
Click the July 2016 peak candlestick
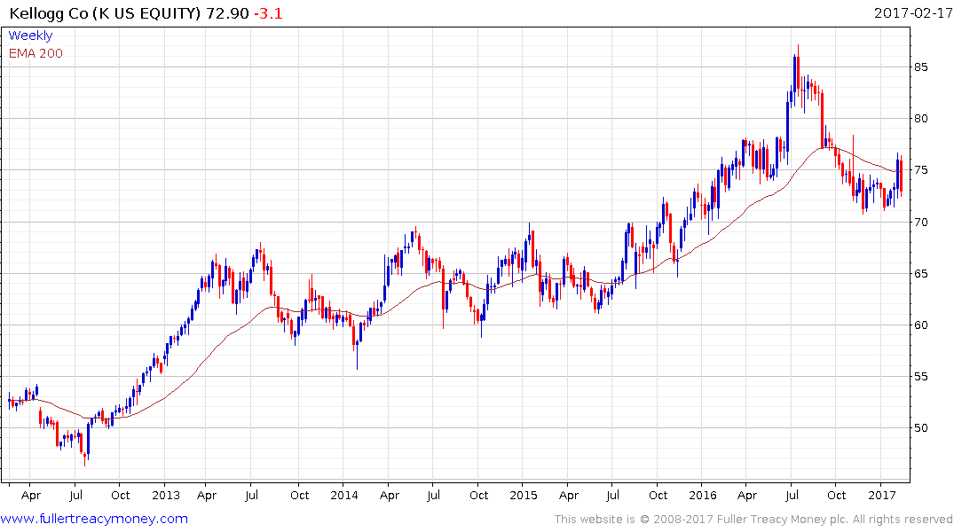[x=798, y=68]
